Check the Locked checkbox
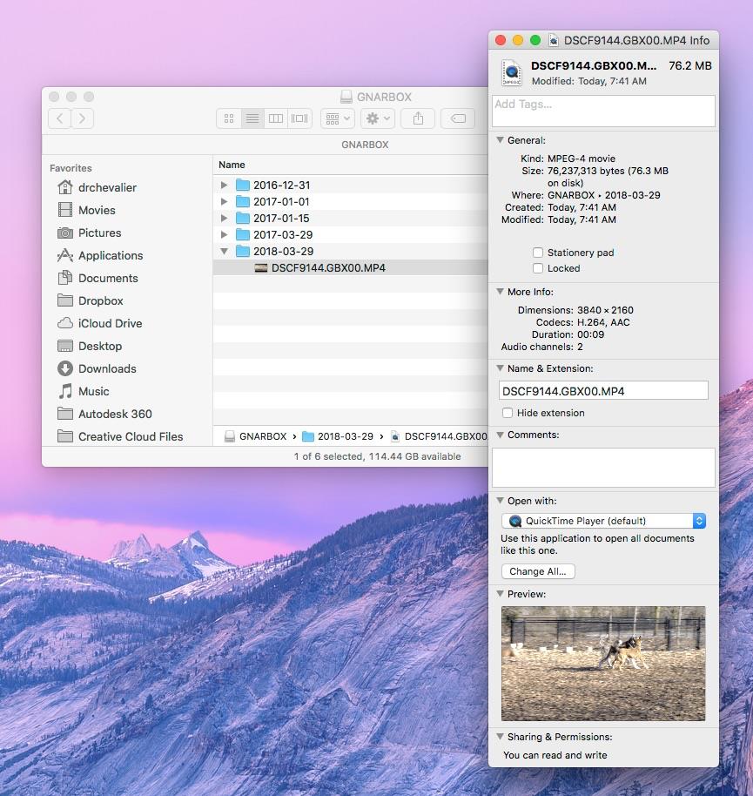This screenshot has width=753, height=796. [x=537, y=268]
